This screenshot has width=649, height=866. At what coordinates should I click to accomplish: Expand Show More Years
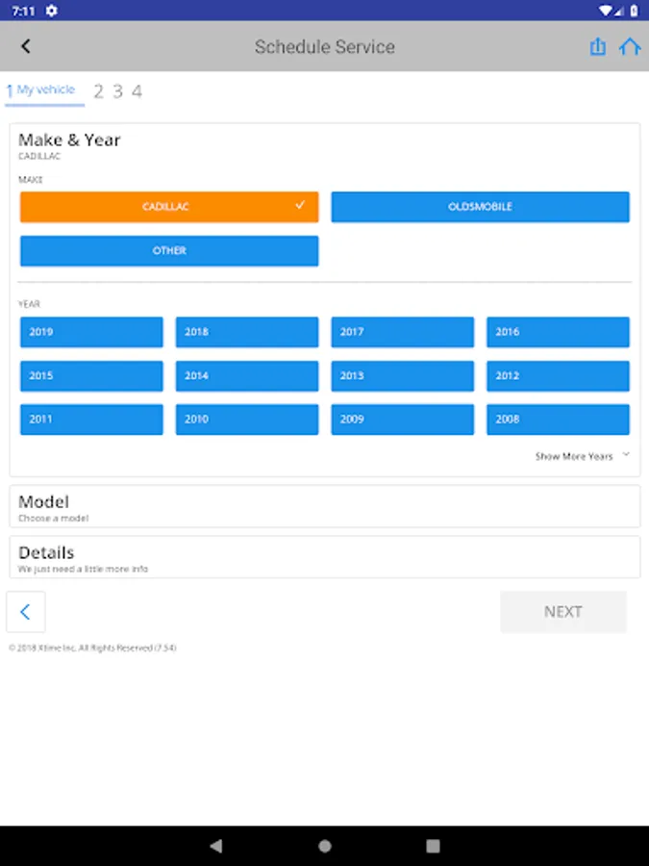[582, 456]
